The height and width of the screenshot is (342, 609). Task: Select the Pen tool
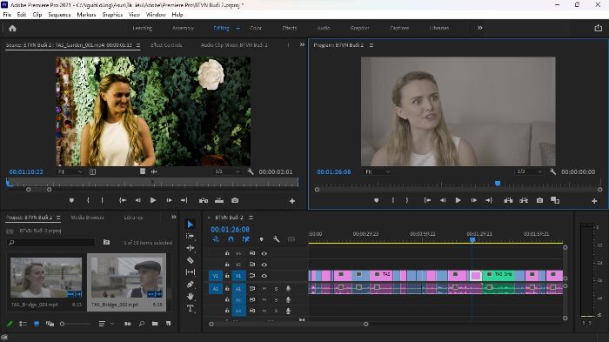(191, 285)
